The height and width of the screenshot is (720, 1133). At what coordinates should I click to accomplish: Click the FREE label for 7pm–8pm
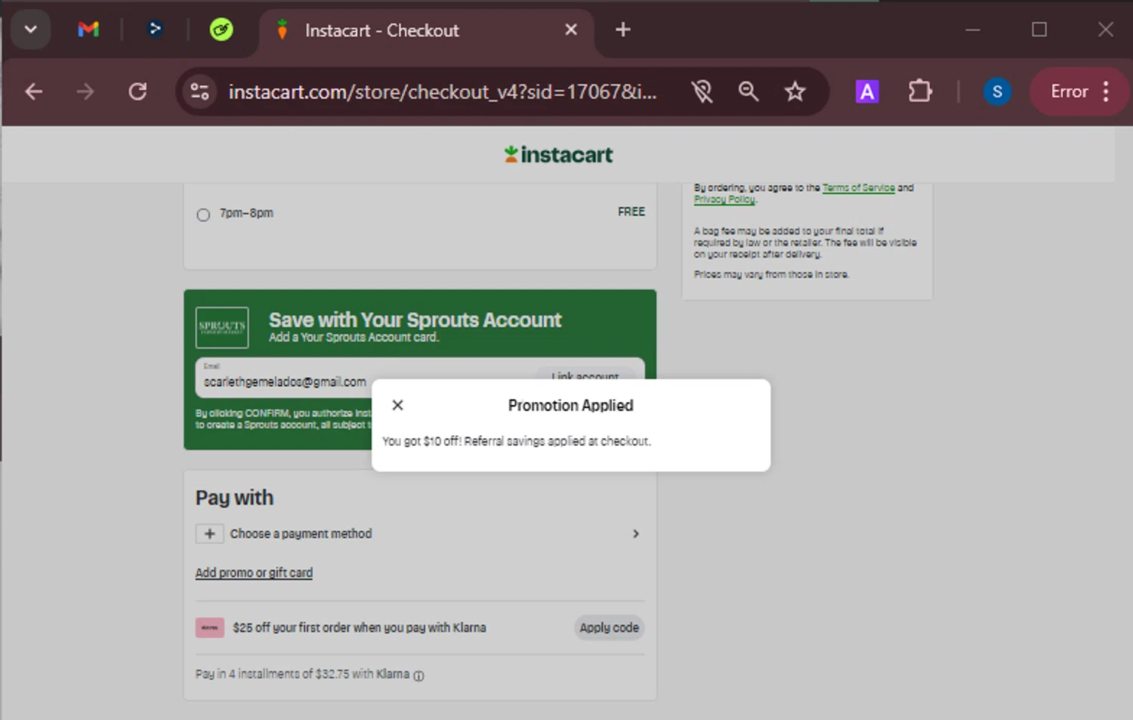(631, 212)
